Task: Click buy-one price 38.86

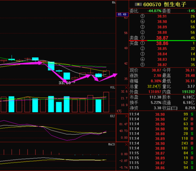Action: tap(162, 43)
